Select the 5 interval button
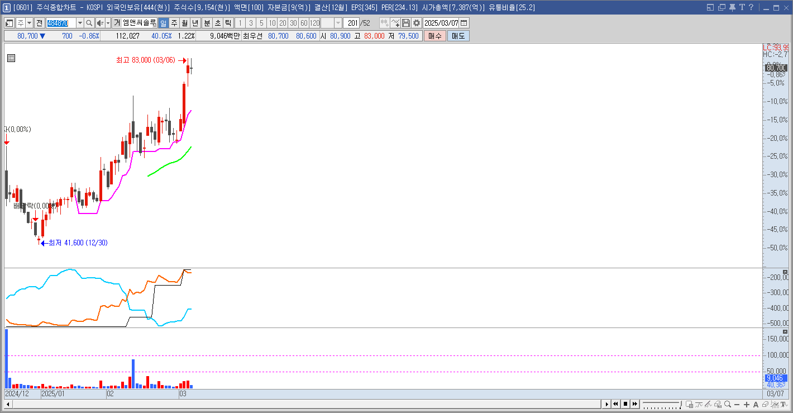793x413 pixels. (261, 23)
